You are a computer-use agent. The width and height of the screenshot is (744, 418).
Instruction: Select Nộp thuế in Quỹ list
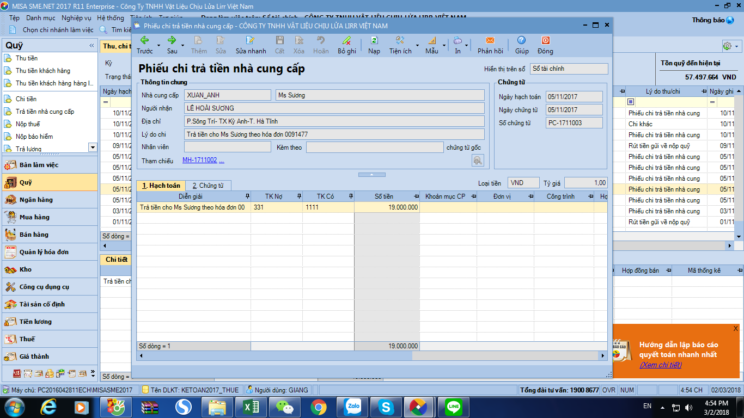pos(28,124)
